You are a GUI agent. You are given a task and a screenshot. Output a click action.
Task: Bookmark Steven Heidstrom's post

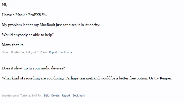point(66,52)
